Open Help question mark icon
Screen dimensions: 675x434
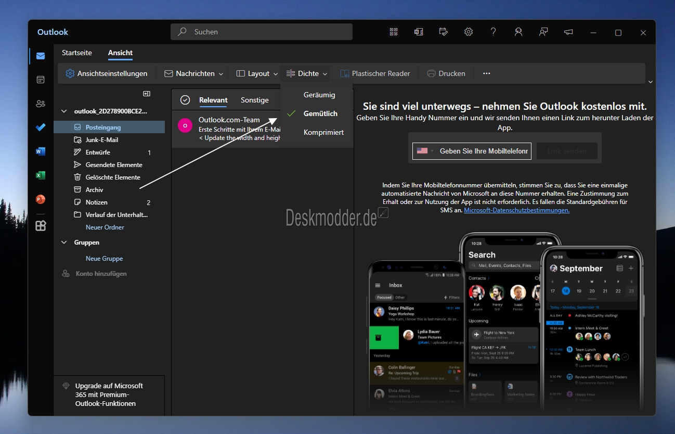(x=494, y=32)
